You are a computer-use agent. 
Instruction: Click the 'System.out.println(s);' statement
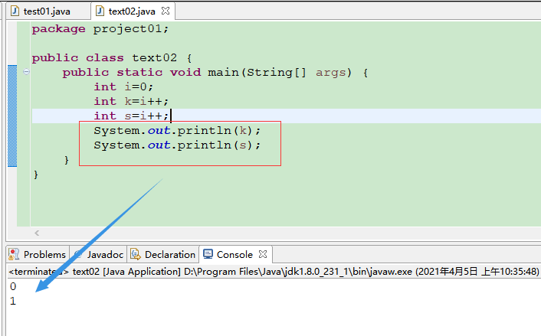(177, 145)
